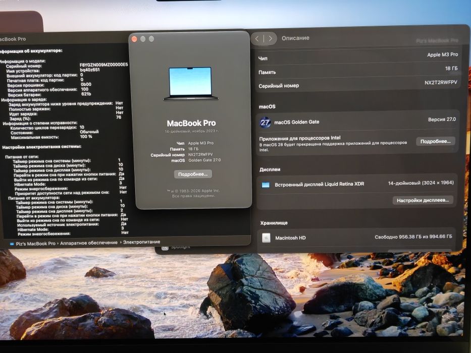
Task: Click Информация об аккумуляторе heading
Action: click(31, 51)
